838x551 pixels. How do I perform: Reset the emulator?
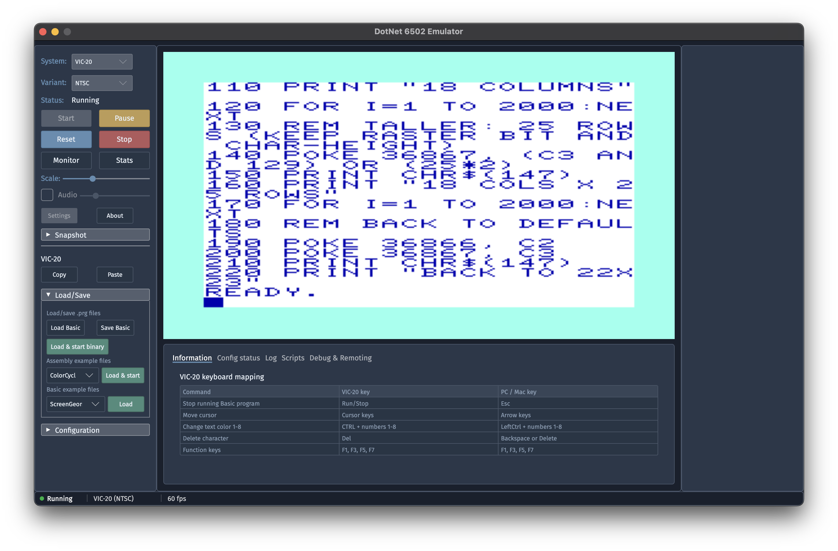click(x=66, y=139)
